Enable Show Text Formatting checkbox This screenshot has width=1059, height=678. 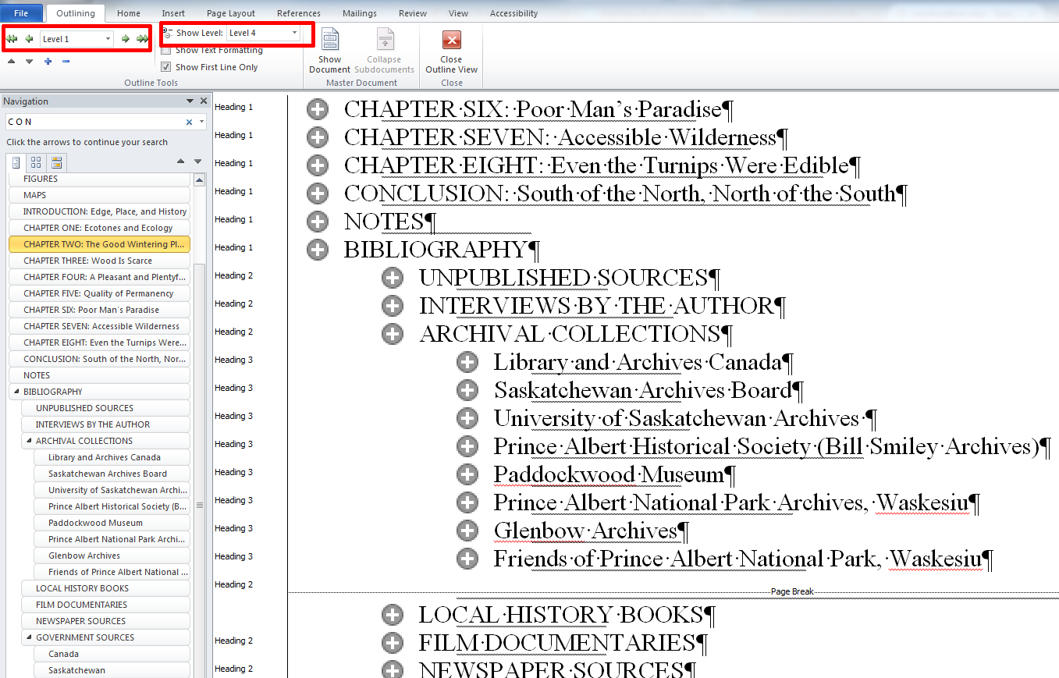pyautogui.click(x=165, y=51)
